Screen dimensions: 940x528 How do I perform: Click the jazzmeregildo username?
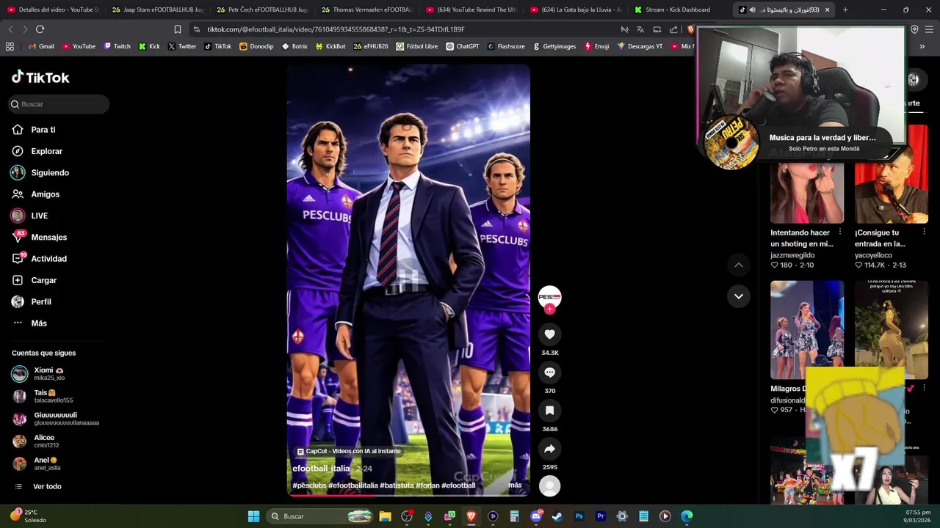pos(792,255)
